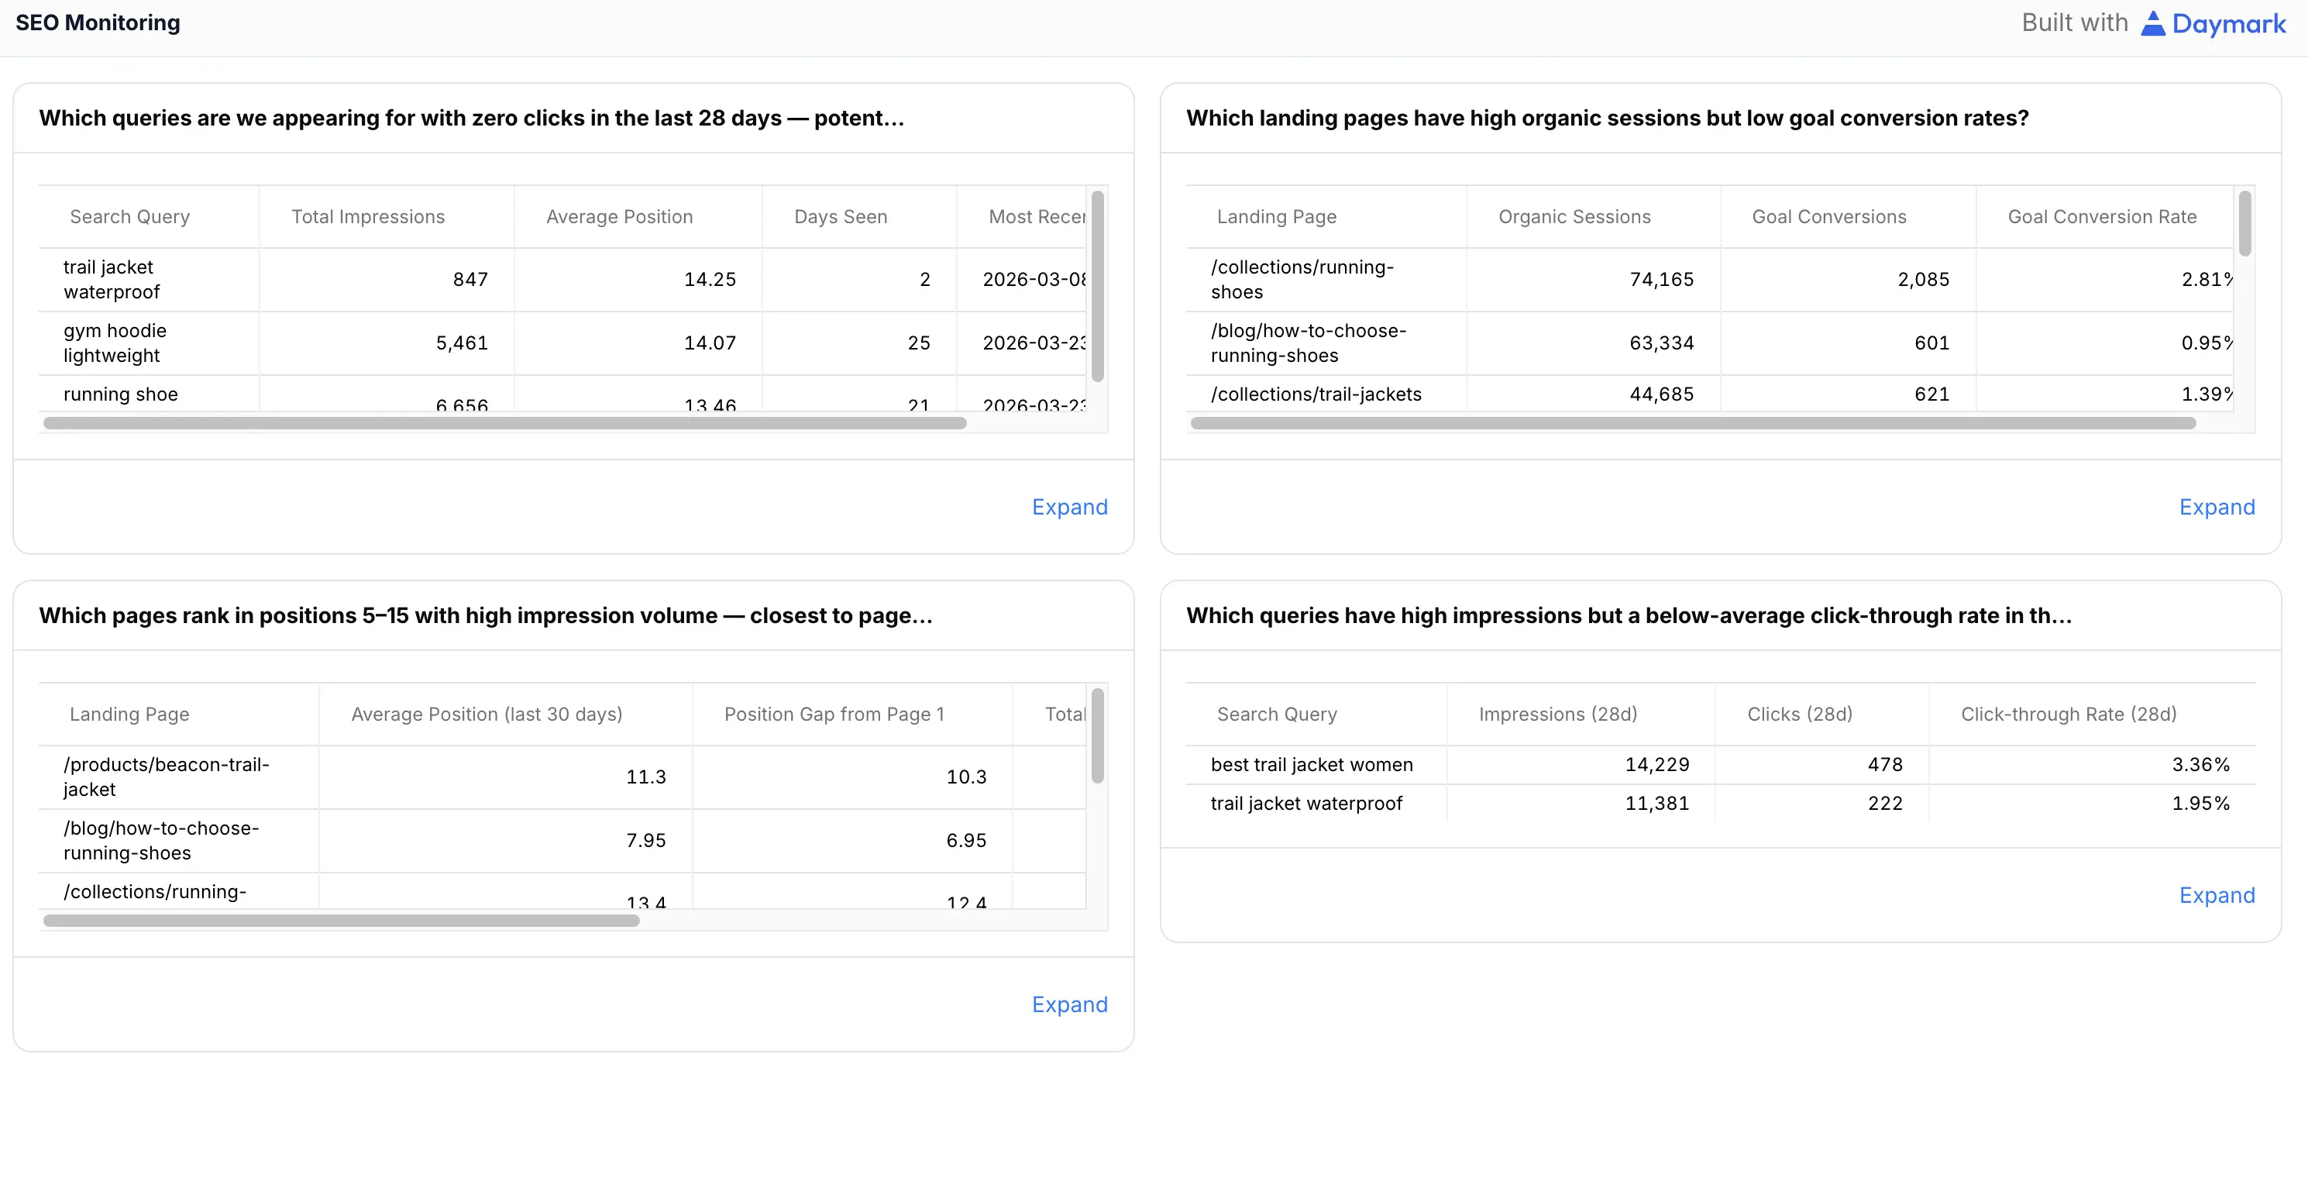Click the Click-through Rate (28d) header
Image resolution: width=2315 pixels, height=1195 pixels.
2068,714
